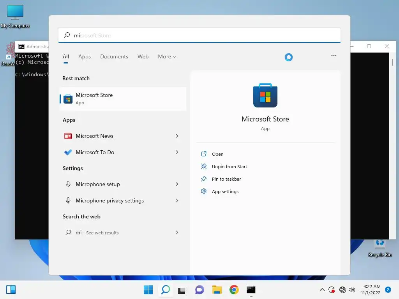Click the 'Microphone privacy settings' result label
This screenshot has height=299, width=399.
point(109,201)
